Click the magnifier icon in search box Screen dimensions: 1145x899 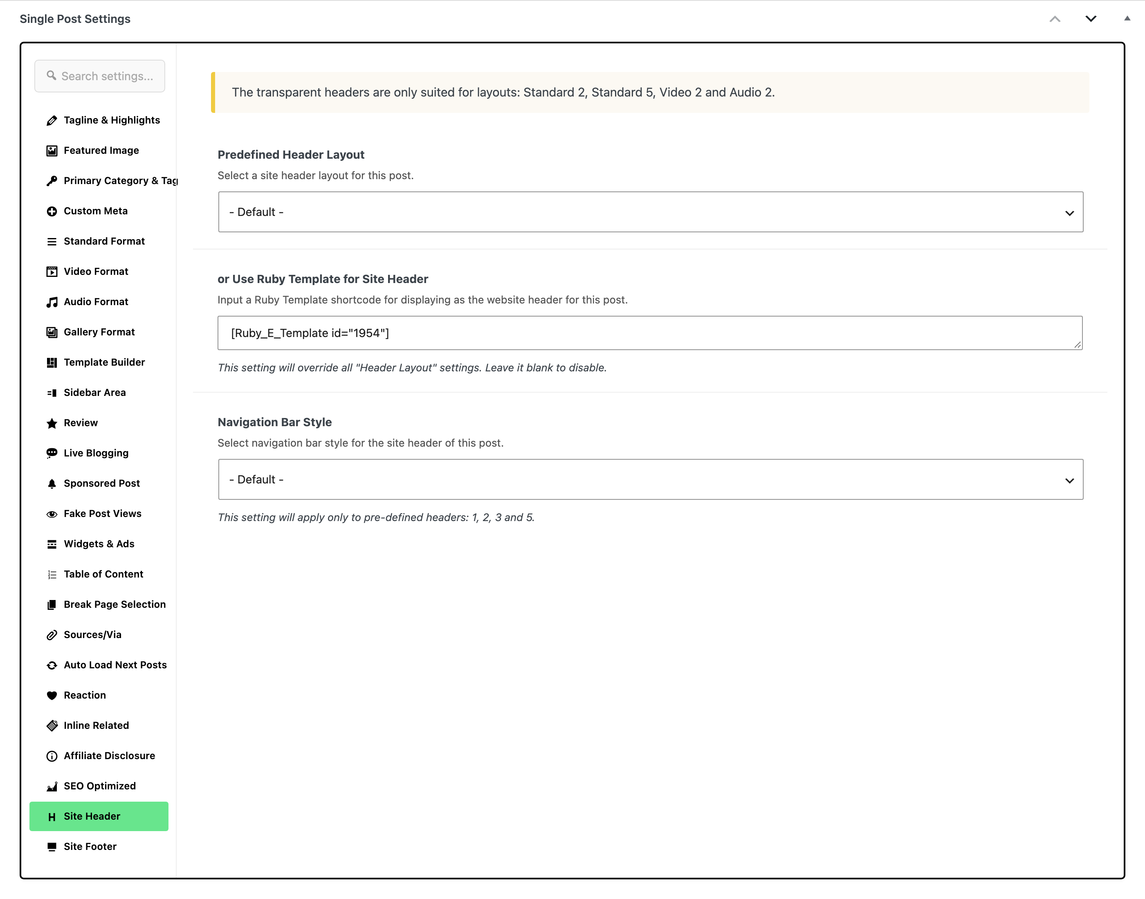click(51, 76)
